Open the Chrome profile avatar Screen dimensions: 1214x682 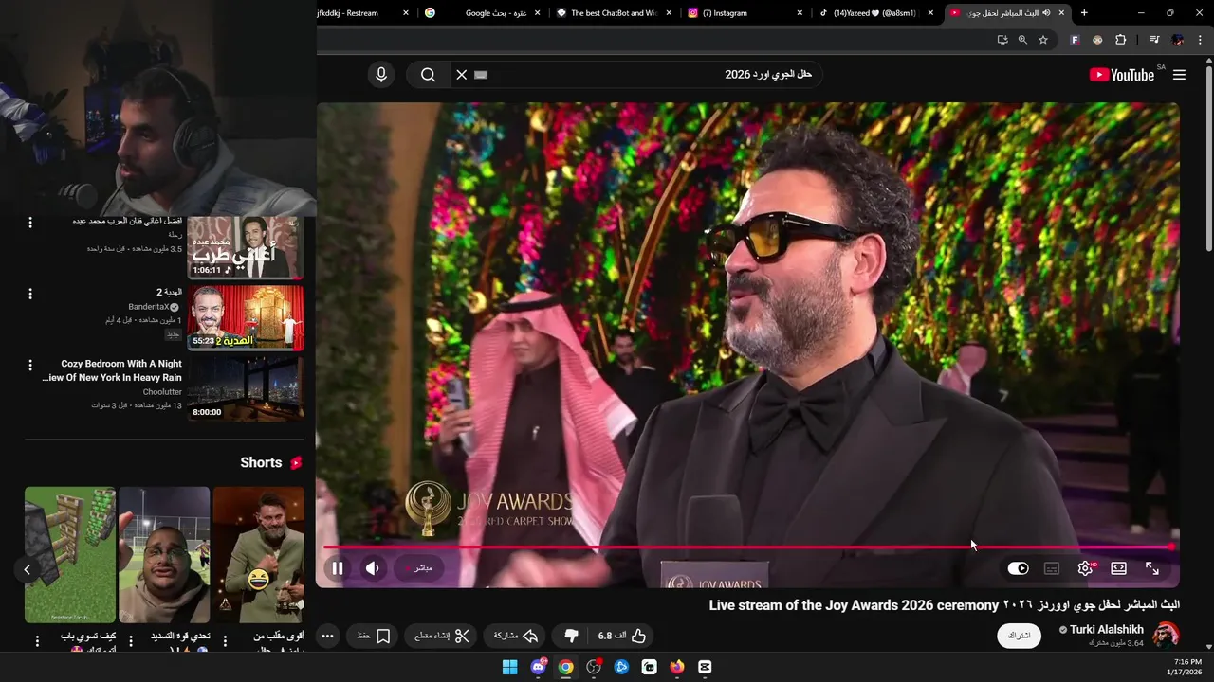1178,40
